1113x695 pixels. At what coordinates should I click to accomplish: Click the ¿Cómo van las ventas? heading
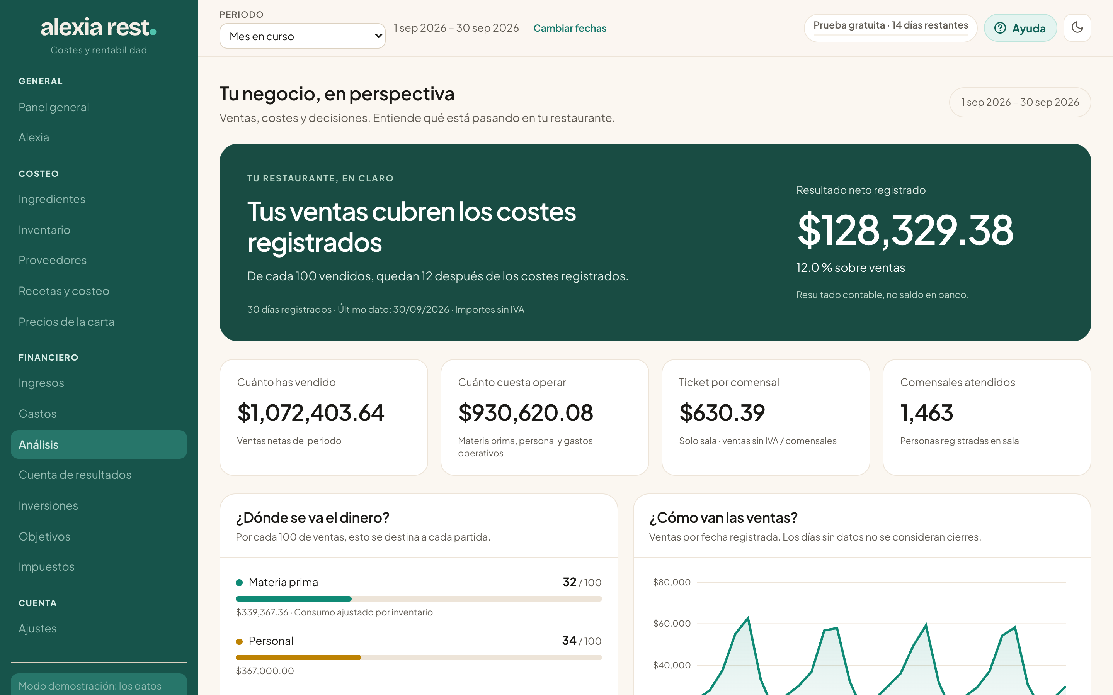(723, 517)
